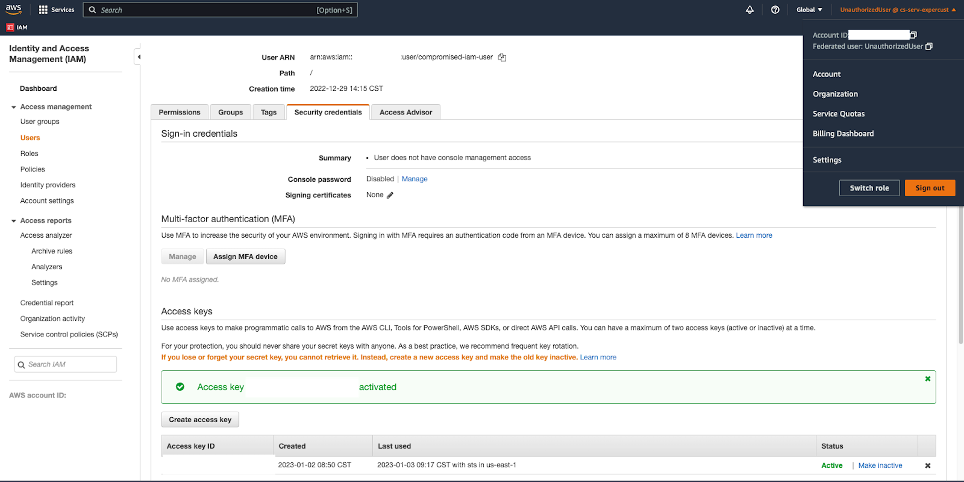Open the Global region dropdown
The image size is (964, 482).
809,10
